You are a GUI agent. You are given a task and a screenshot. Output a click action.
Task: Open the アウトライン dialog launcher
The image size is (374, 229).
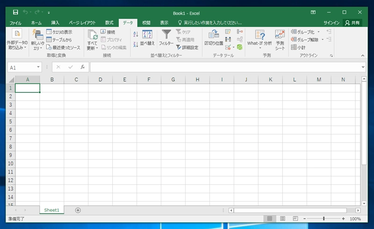[331, 56]
